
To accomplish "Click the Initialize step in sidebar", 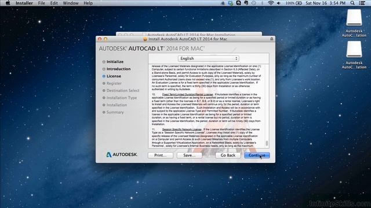I will (113, 62).
